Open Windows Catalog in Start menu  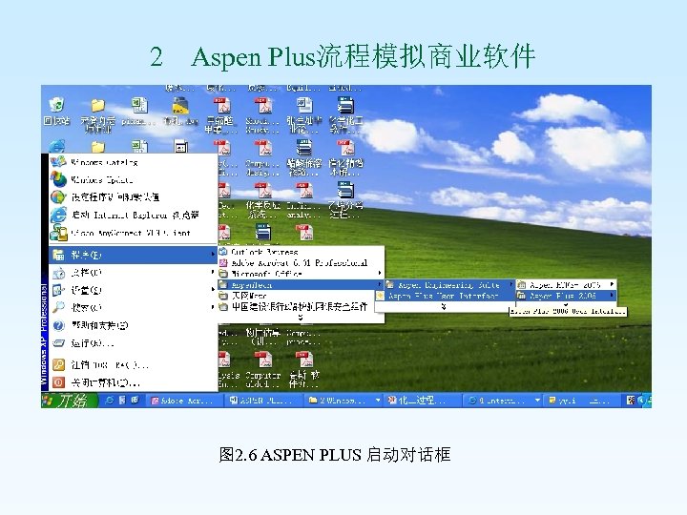[134, 162]
